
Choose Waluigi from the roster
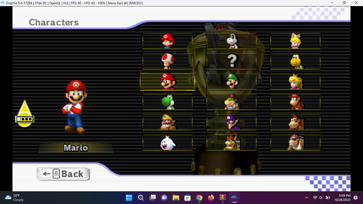(x=231, y=122)
